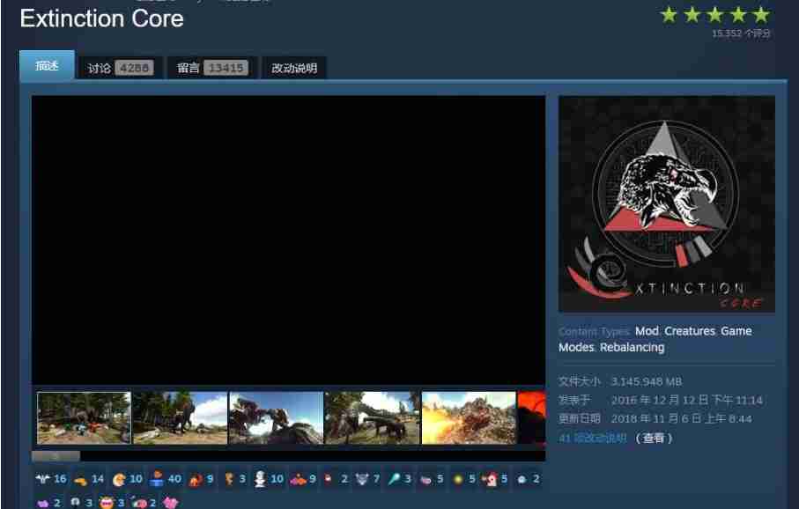Select the third thumbnail with arching creature
Image resolution: width=799 pixels, height=509 pixels.
[x=277, y=417]
